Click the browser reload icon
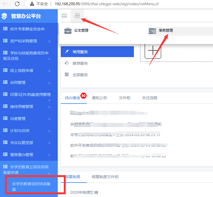Viewport: 213px width, 197px height. tap(17, 4)
